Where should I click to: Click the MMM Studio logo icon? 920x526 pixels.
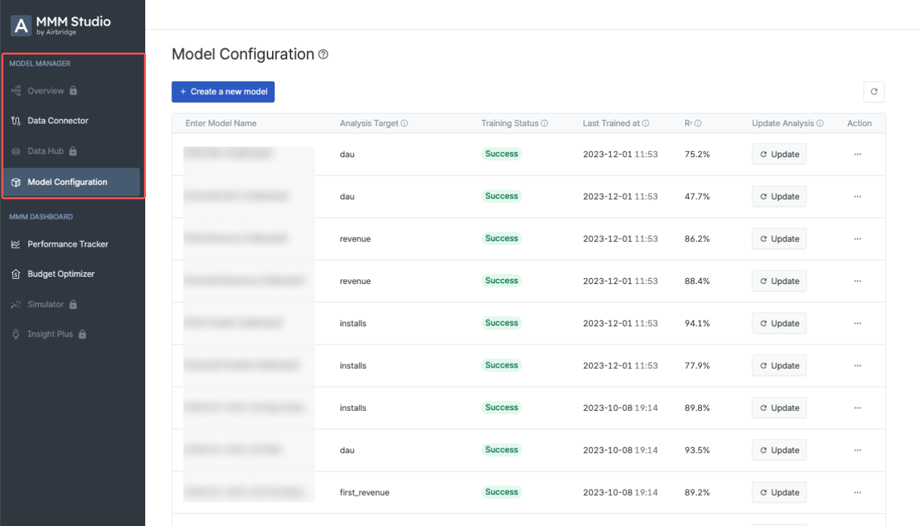click(x=22, y=26)
